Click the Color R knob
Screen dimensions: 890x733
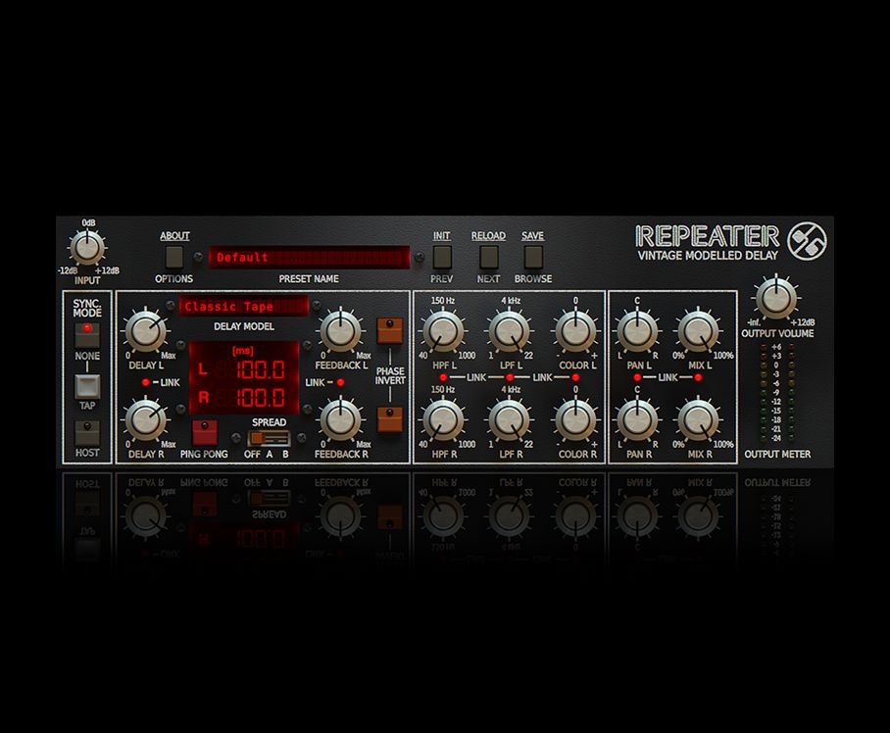[574, 420]
